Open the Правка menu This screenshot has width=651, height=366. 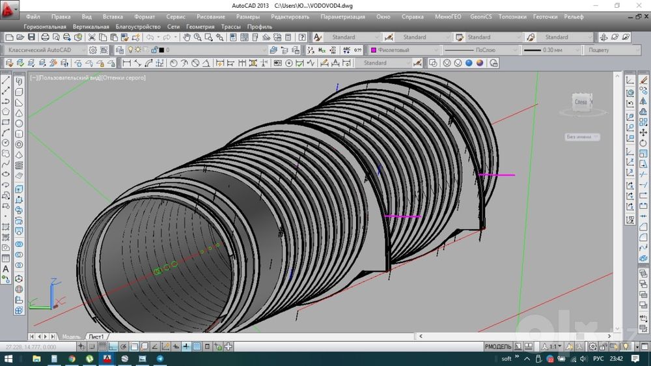[61, 17]
